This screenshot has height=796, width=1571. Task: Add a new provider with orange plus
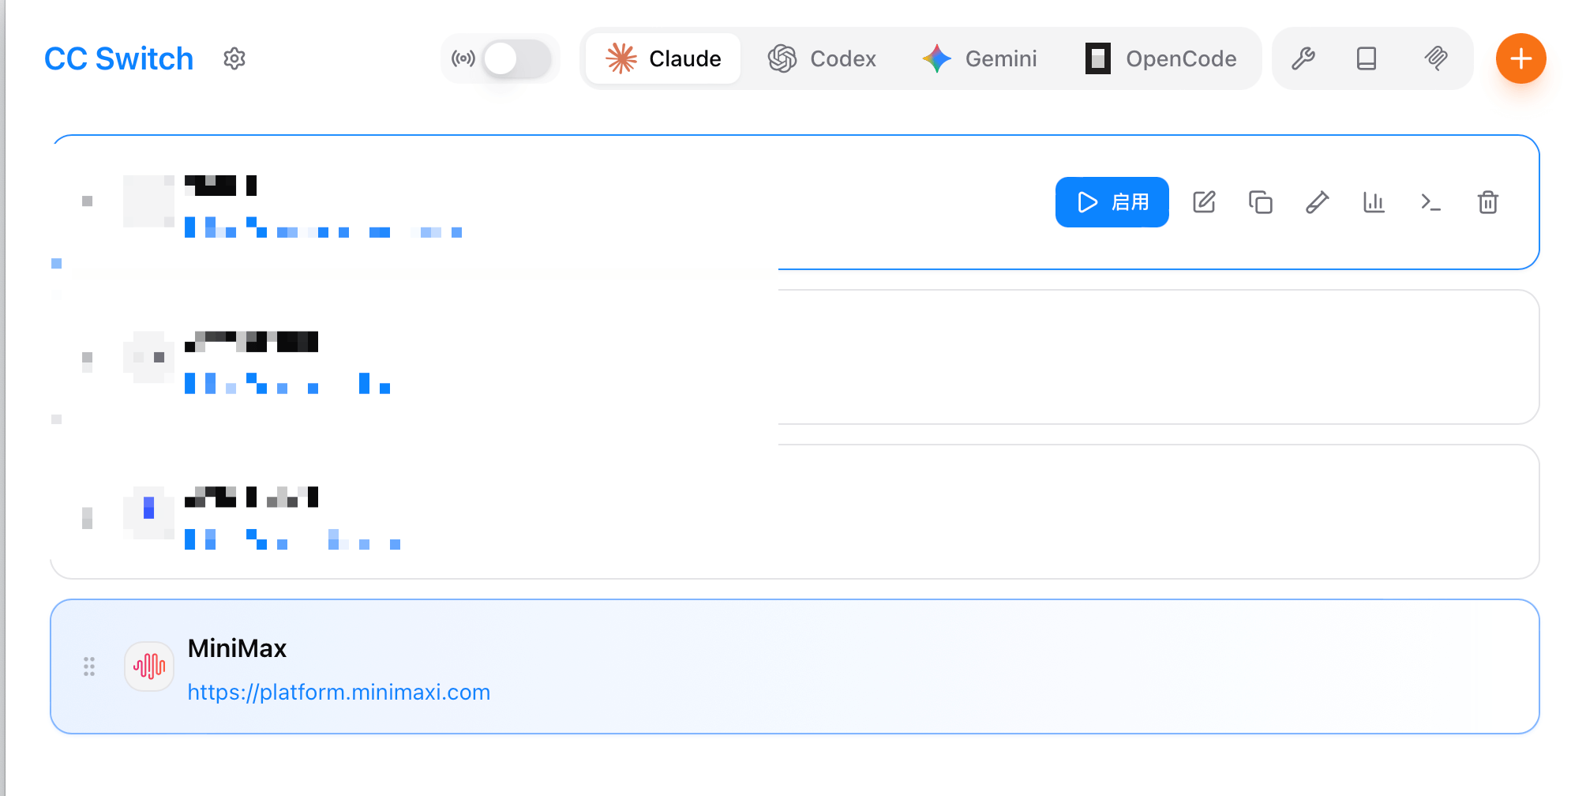pyautogui.click(x=1520, y=58)
